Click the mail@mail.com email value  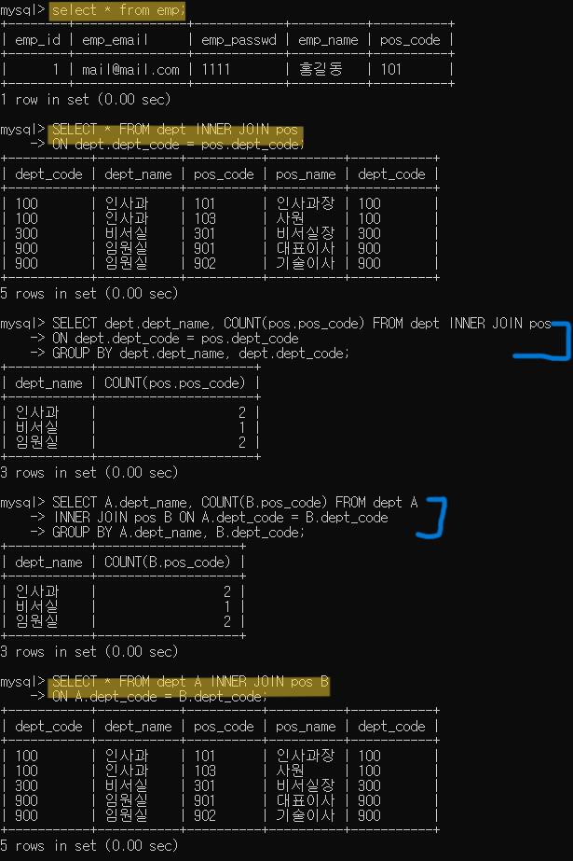[130, 70]
